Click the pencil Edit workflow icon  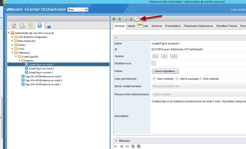pos(137,19)
